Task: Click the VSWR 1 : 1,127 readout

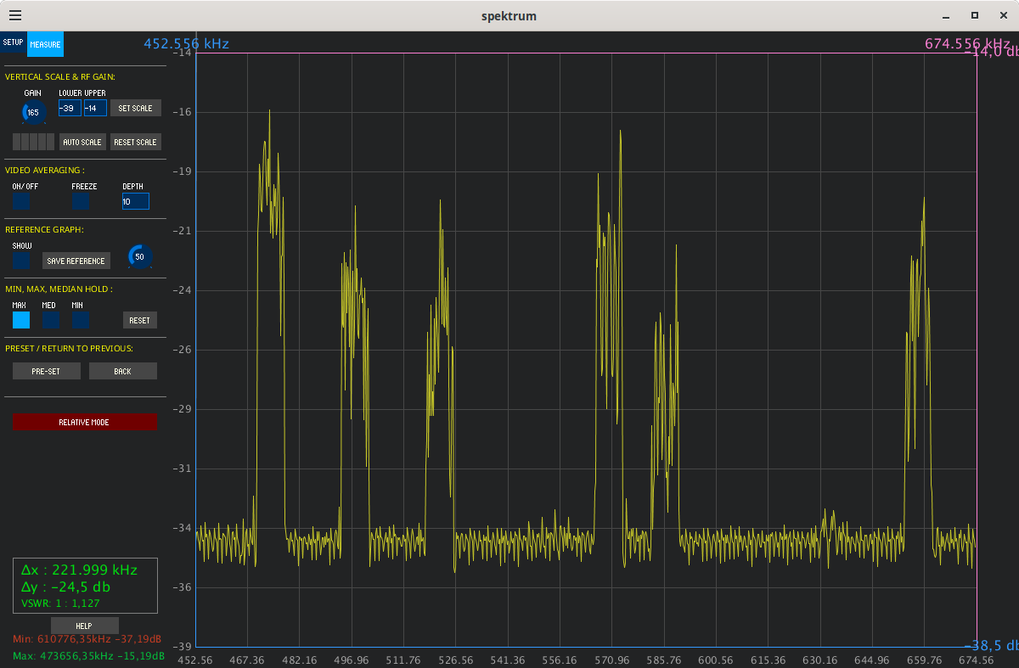Action: click(x=60, y=603)
